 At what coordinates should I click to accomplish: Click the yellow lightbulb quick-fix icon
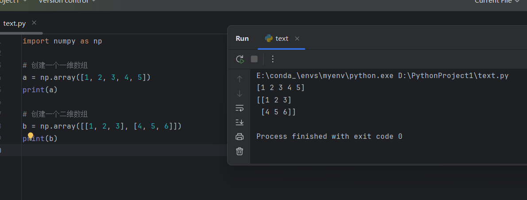point(31,136)
